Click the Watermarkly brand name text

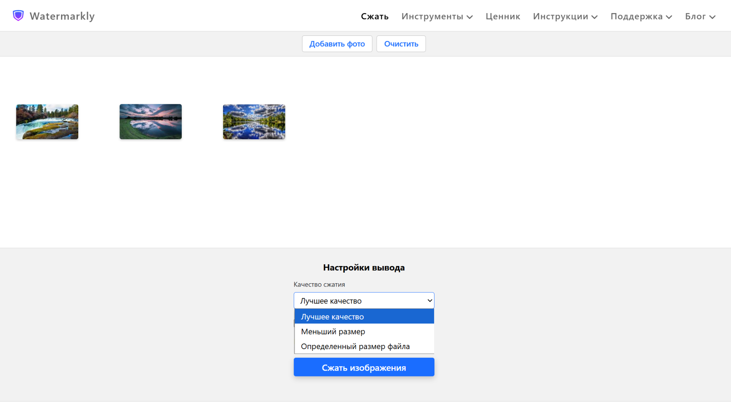(62, 16)
